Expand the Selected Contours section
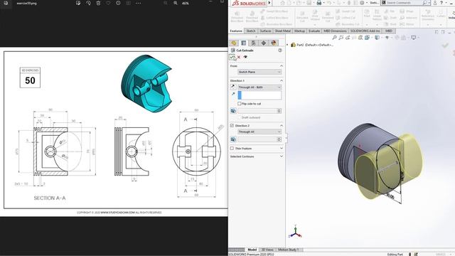This screenshot has height=256, width=455. point(282,156)
